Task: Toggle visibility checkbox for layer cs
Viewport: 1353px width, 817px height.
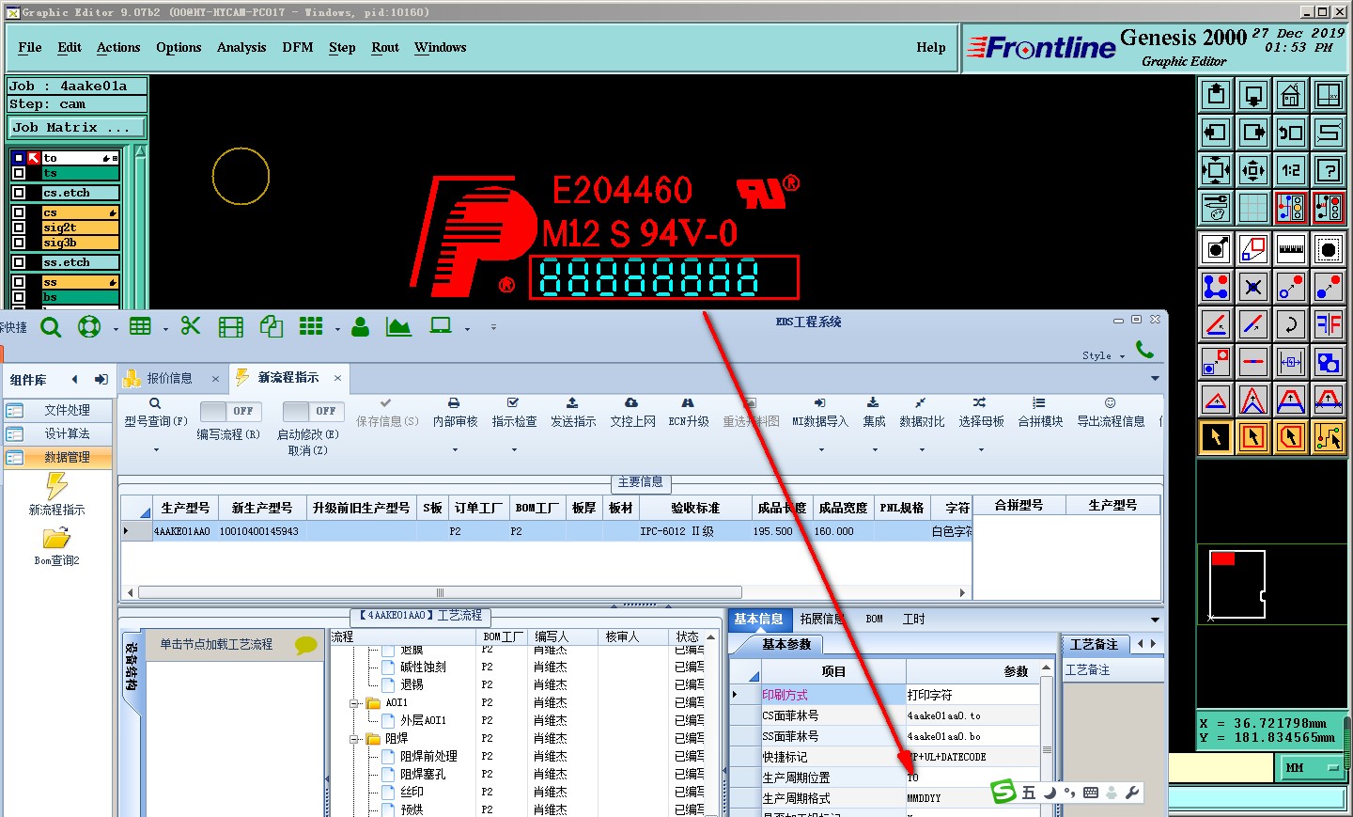Action: pyautogui.click(x=19, y=212)
